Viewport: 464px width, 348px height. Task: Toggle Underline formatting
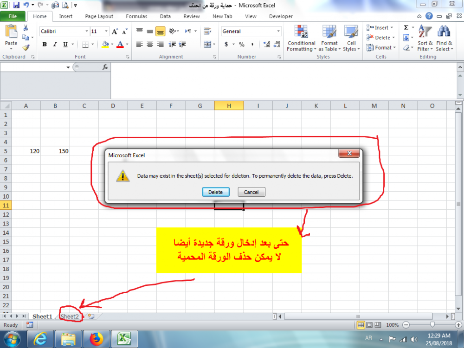point(65,45)
